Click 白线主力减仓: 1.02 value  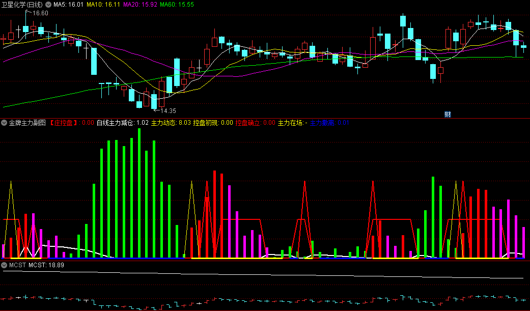(x=123, y=123)
